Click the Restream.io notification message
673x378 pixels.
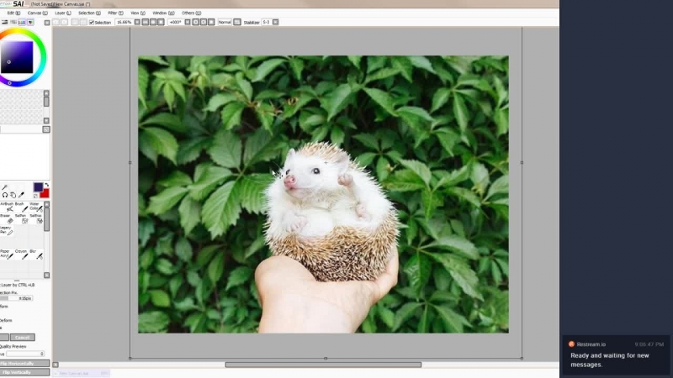pyautogui.click(x=616, y=354)
